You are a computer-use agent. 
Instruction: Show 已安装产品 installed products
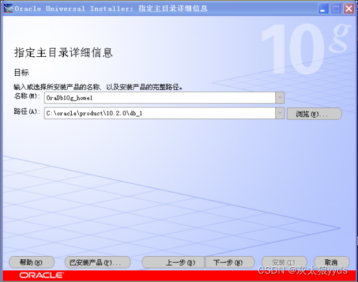[x=98, y=263]
